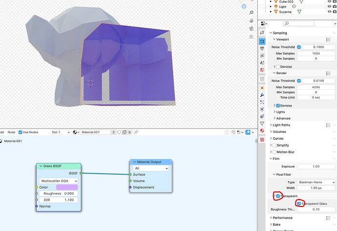Screen dimensions: 337x231
Task: Toggle Viewport Noise Threshold checkbox
Action: point(299,47)
